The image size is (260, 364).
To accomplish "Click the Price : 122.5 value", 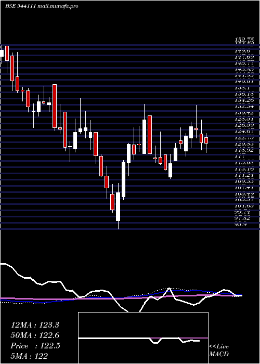I will [x=35, y=346].
